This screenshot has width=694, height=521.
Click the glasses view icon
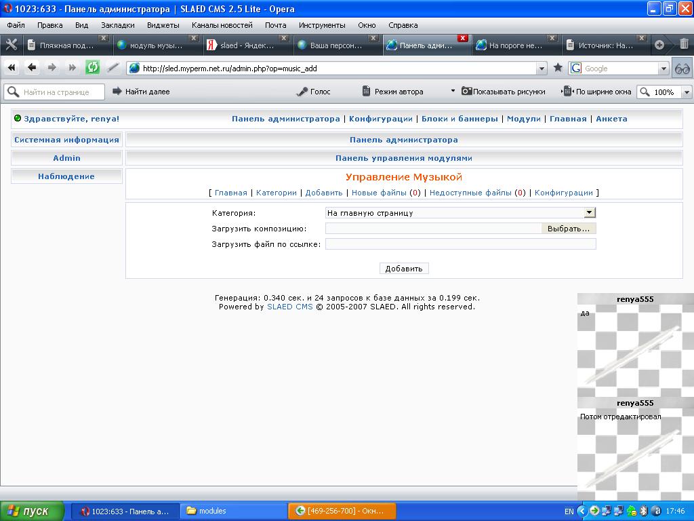click(682, 69)
